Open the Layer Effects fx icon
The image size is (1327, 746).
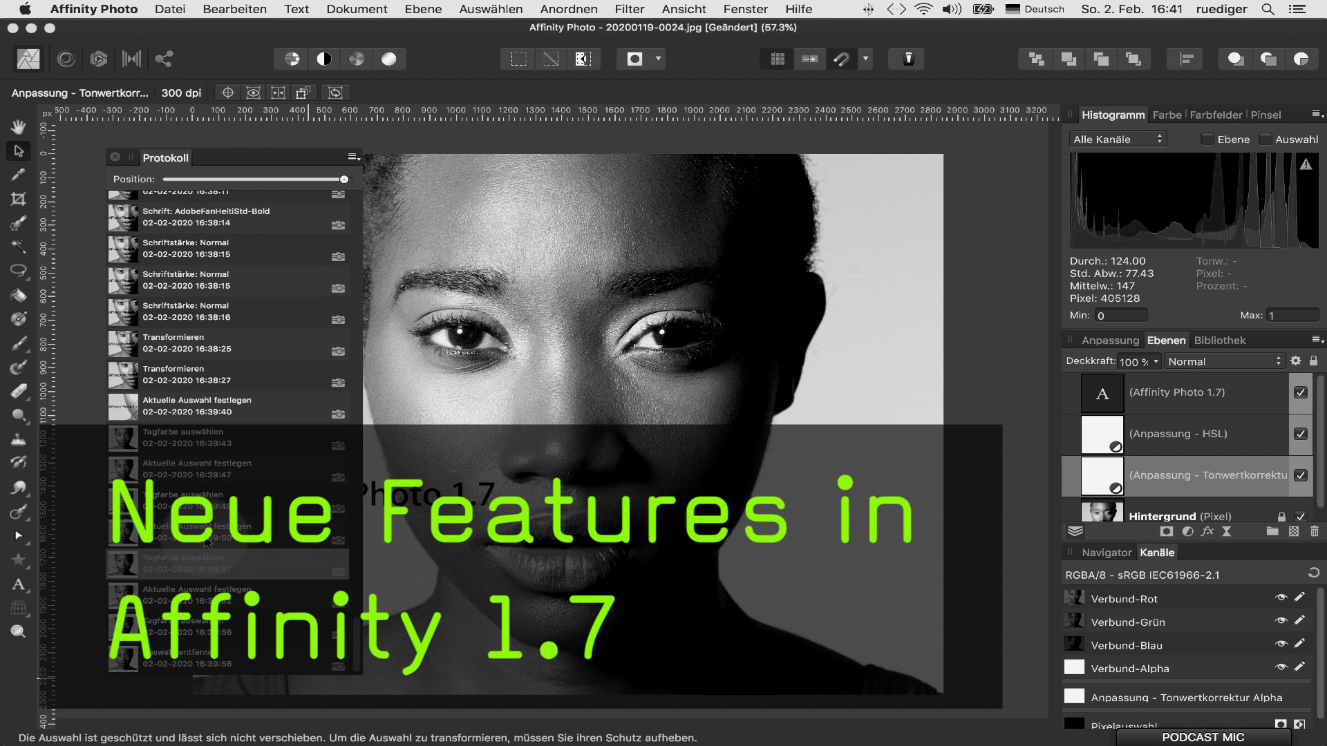[x=1208, y=532]
